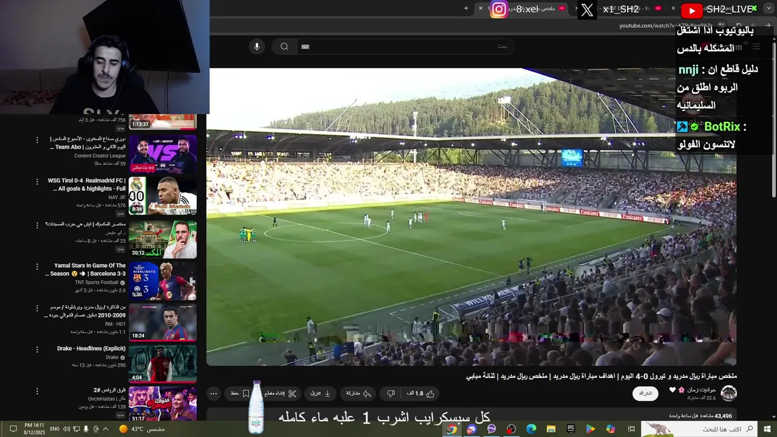Open options menu for Real Madrid 2009-2010 video
Viewport: 777px width, 437px height.
pos(37,308)
